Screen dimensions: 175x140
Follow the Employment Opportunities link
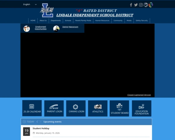point(41,28)
